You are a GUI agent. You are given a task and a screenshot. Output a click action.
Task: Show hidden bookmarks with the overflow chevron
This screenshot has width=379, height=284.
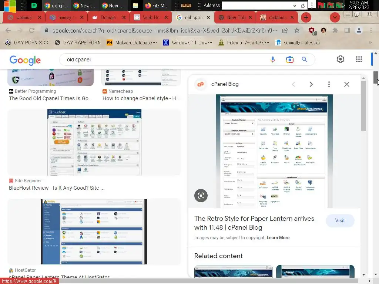[x=370, y=43]
